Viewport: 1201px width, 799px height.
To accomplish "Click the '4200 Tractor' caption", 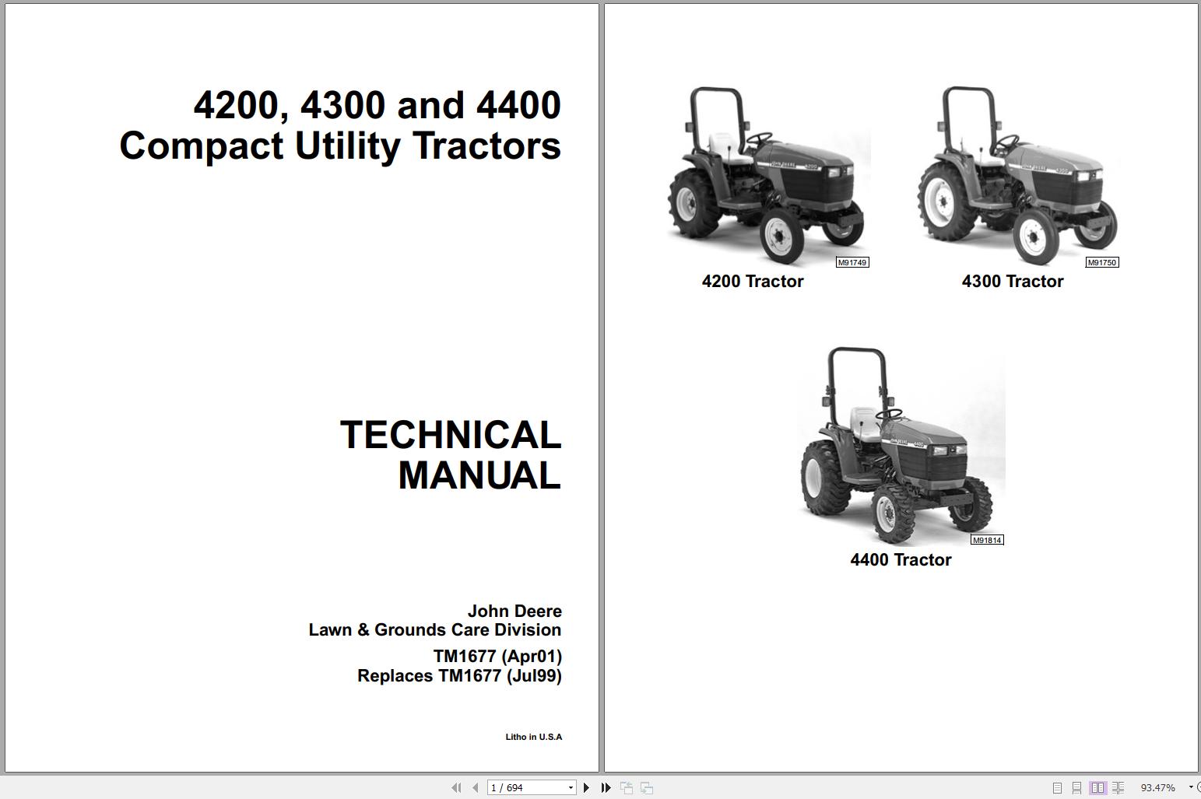I will coord(753,281).
